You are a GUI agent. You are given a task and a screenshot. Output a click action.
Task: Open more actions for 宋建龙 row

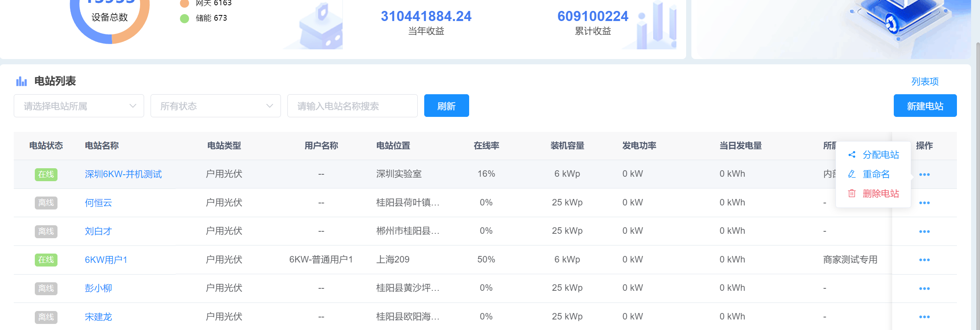point(924,317)
